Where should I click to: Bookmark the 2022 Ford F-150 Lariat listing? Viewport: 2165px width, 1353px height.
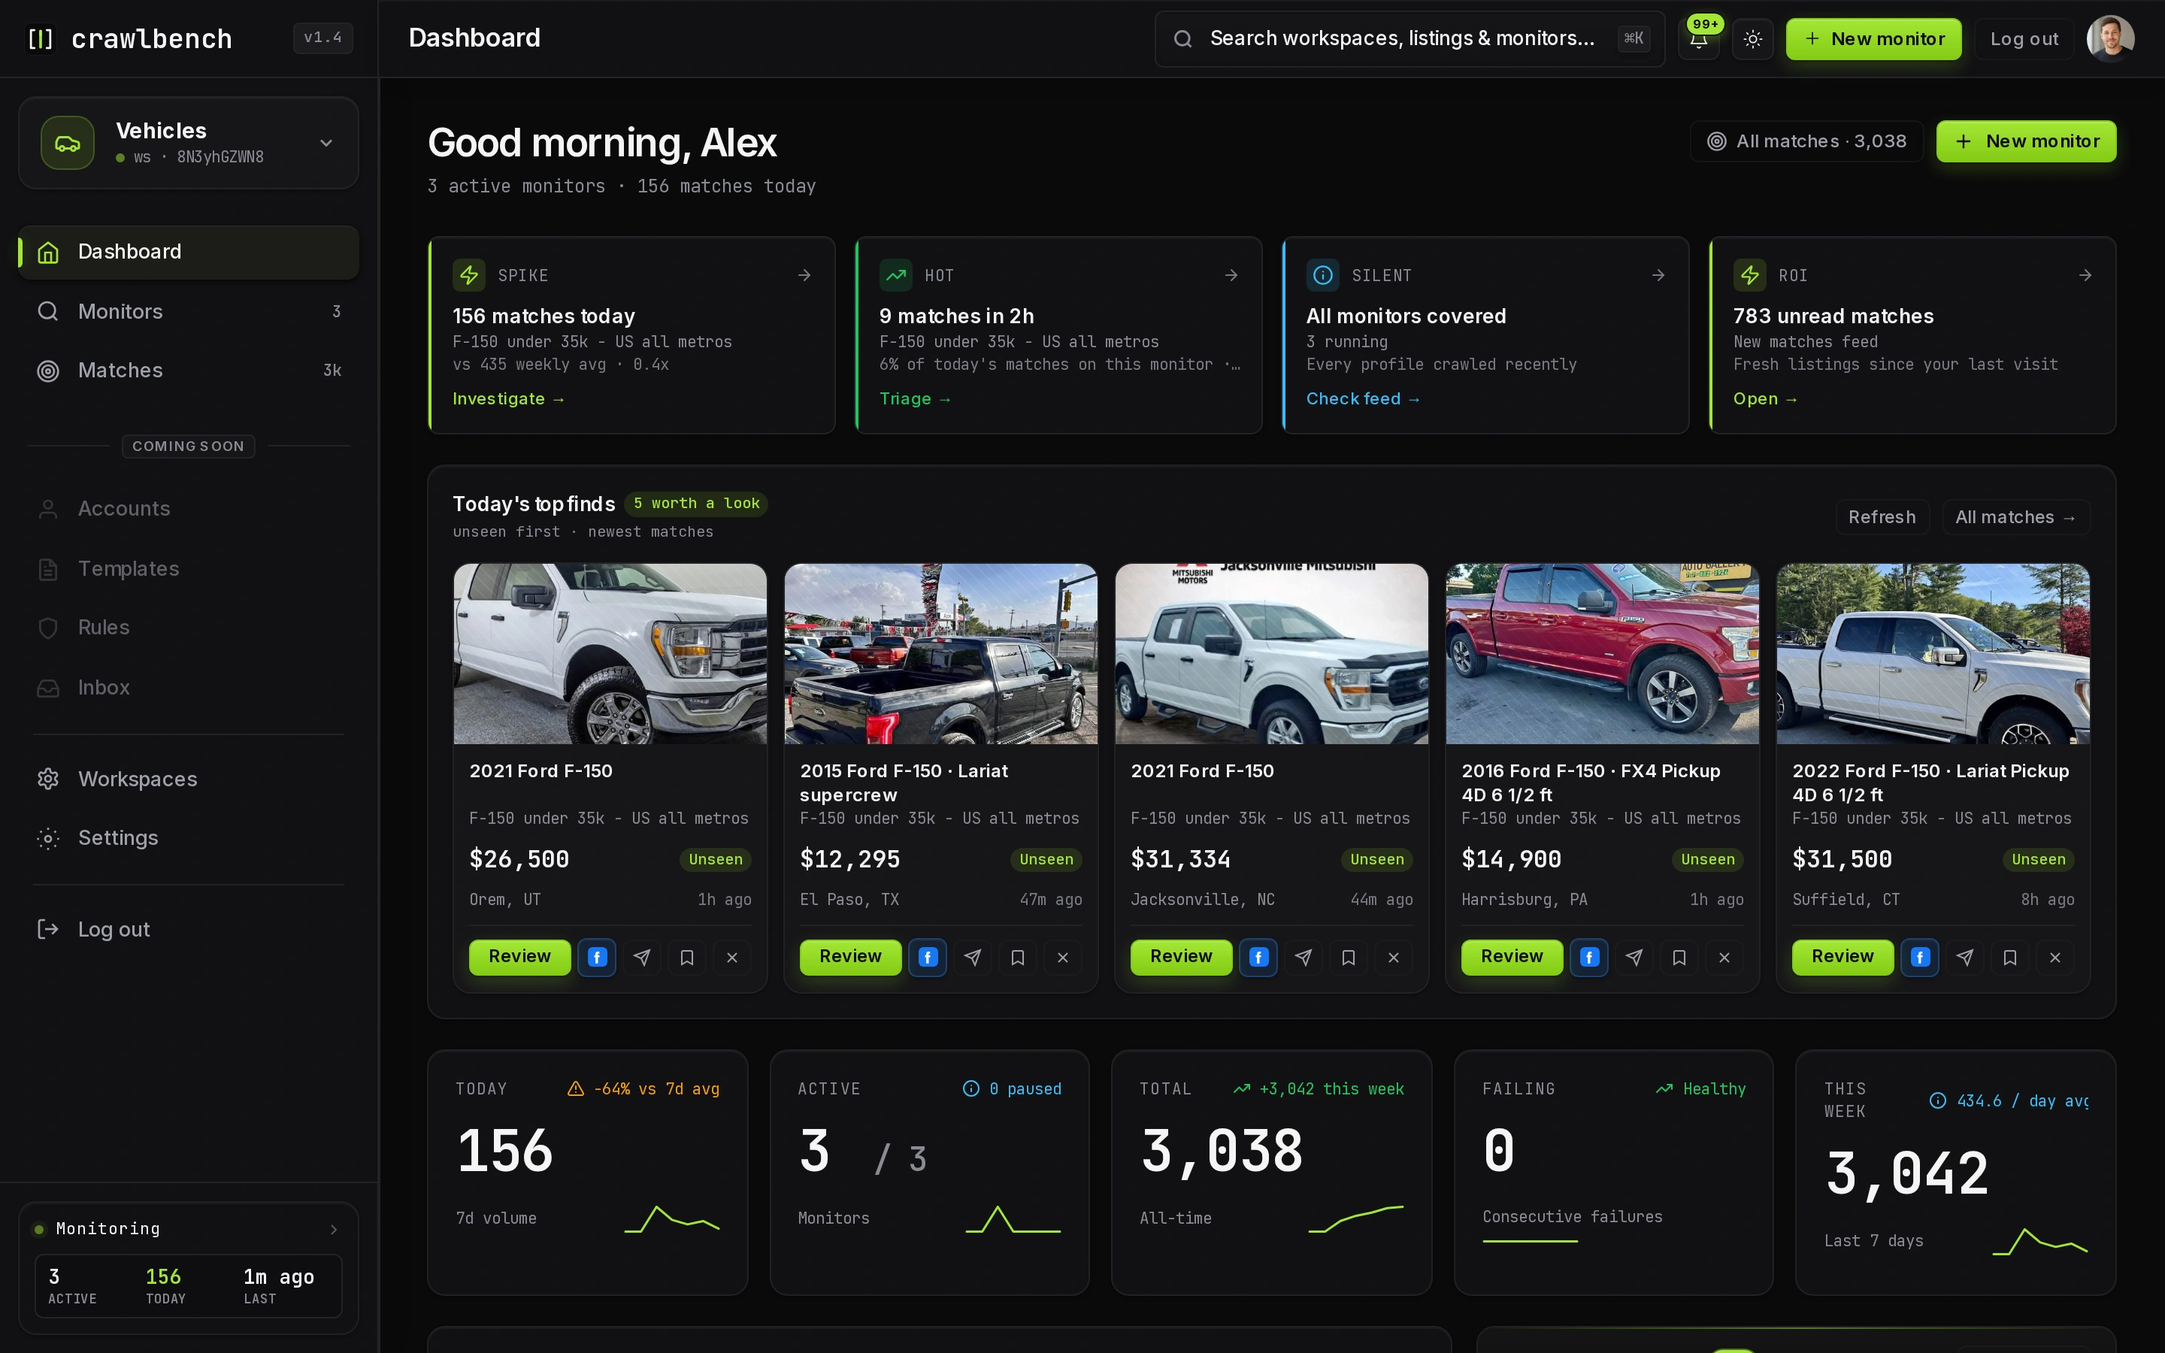[2009, 958]
